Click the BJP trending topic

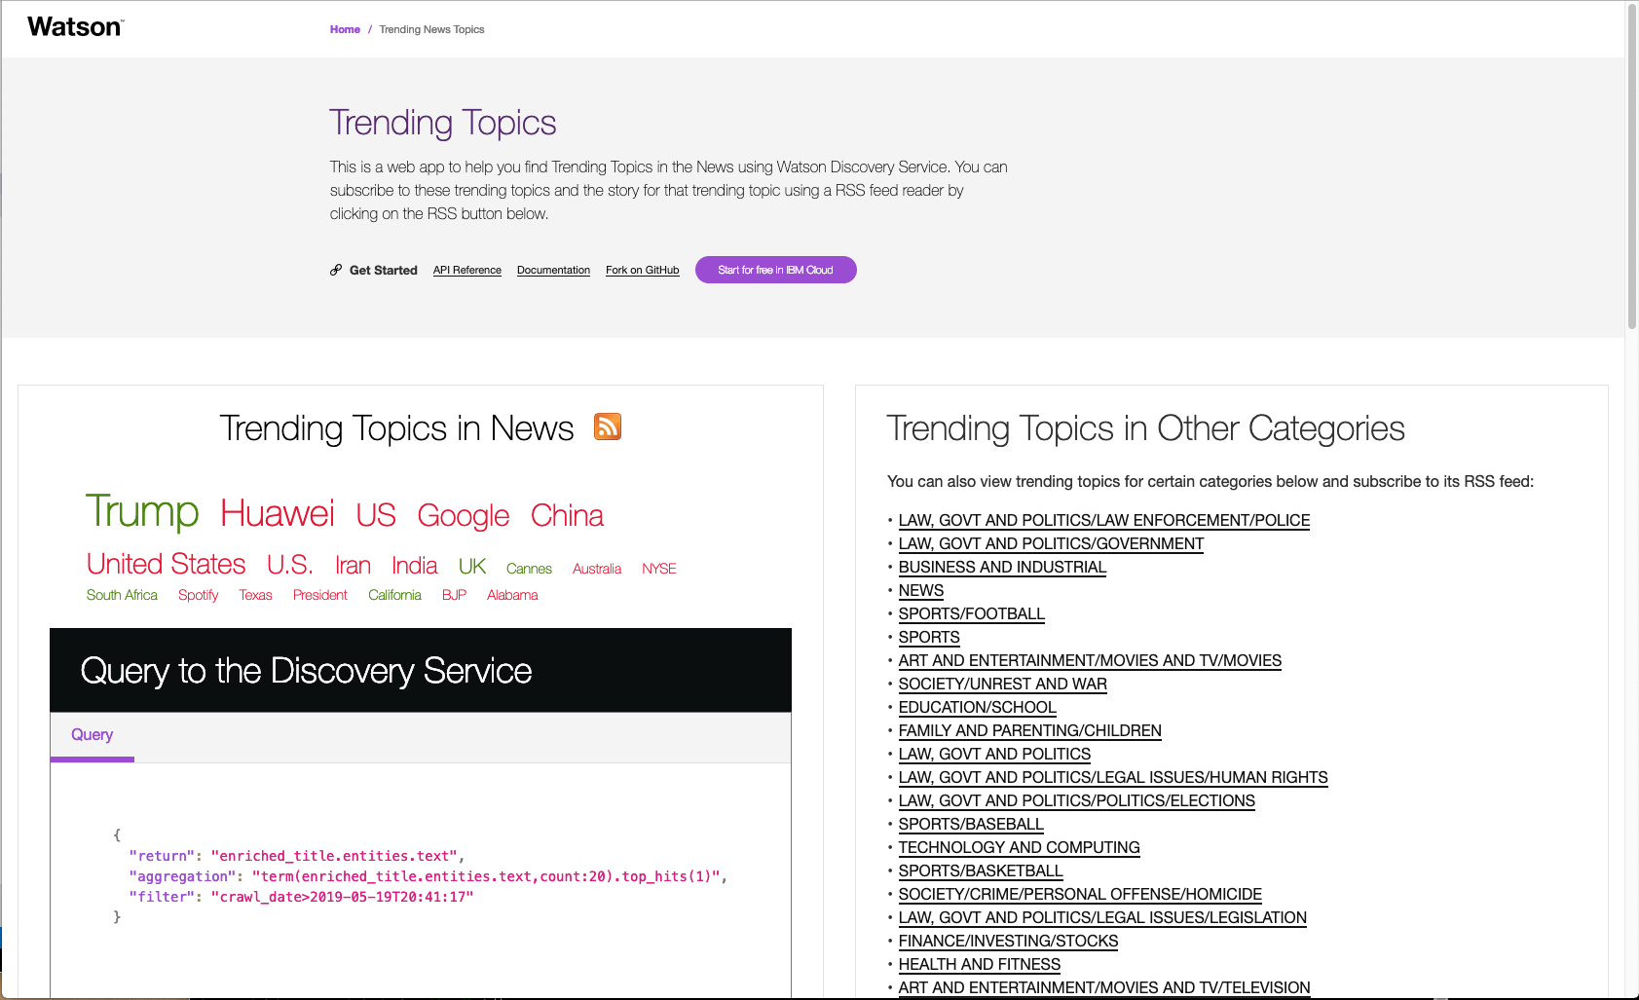[455, 595]
